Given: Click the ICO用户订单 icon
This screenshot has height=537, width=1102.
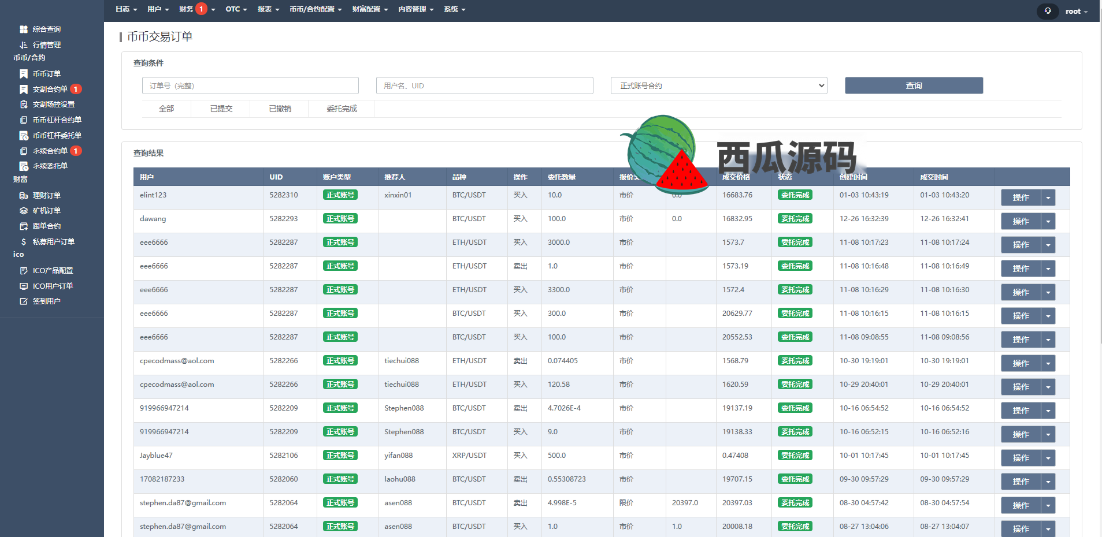Looking at the screenshot, I should (x=24, y=286).
